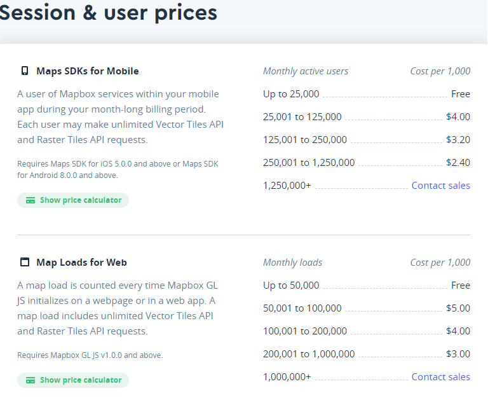The height and width of the screenshot is (412, 488).
Task: Open Contact sales link for 1,250,000+ users
Action: [x=440, y=186]
